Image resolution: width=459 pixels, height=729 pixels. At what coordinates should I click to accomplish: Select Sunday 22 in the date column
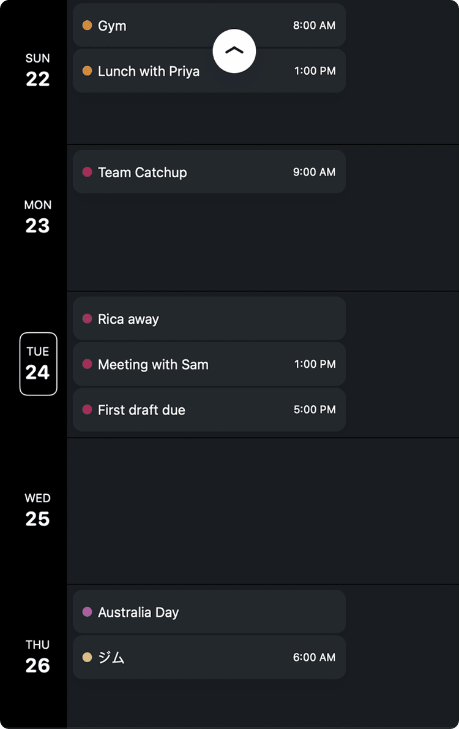coord(37,70)
